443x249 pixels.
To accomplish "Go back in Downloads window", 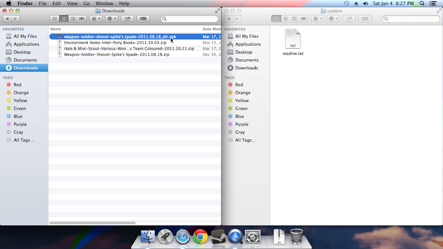I will 7,19.
